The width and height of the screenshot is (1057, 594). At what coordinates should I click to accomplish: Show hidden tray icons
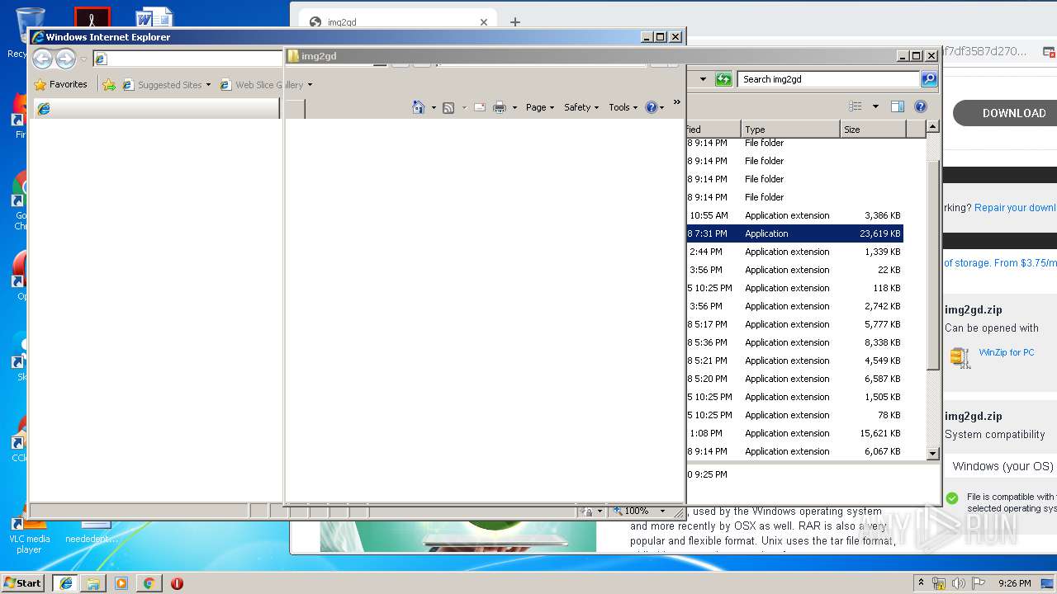[921, 582]
